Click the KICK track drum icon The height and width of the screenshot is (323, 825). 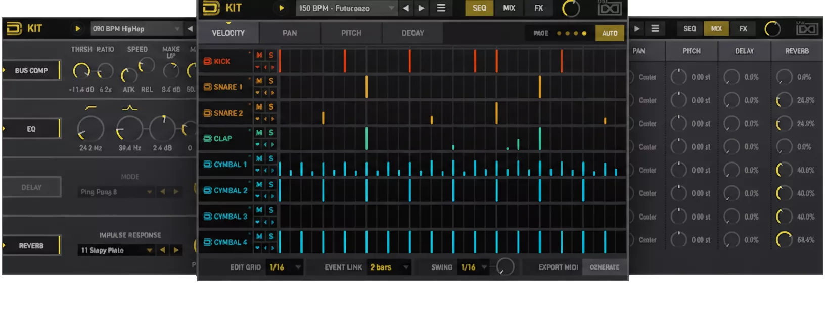(x=207, y=61)
